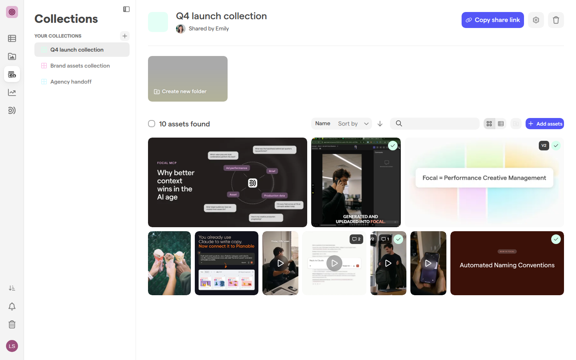The image size is (576, 360).
Task: Click Create new folder tile
Action: (x=188, y=79)
